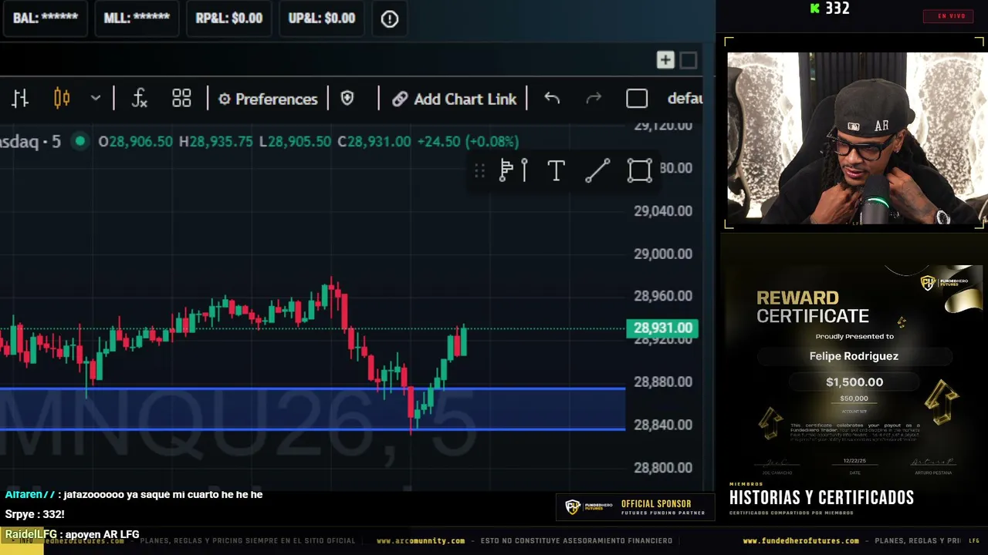Open the fx indicators menu

139,99
